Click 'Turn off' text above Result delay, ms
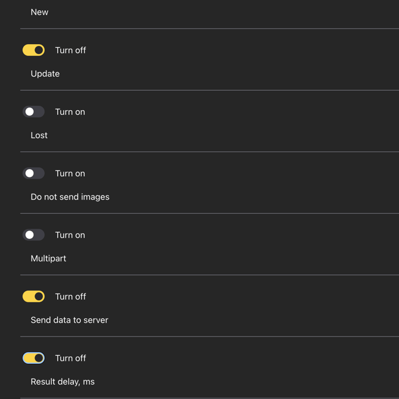Viewport: 399px width, 399px height. 70,358
